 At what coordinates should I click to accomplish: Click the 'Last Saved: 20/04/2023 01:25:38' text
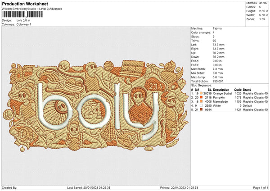(89, 187)
